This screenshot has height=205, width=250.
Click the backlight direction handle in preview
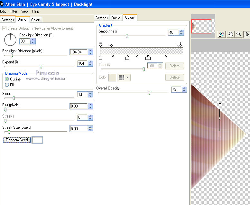220,104
